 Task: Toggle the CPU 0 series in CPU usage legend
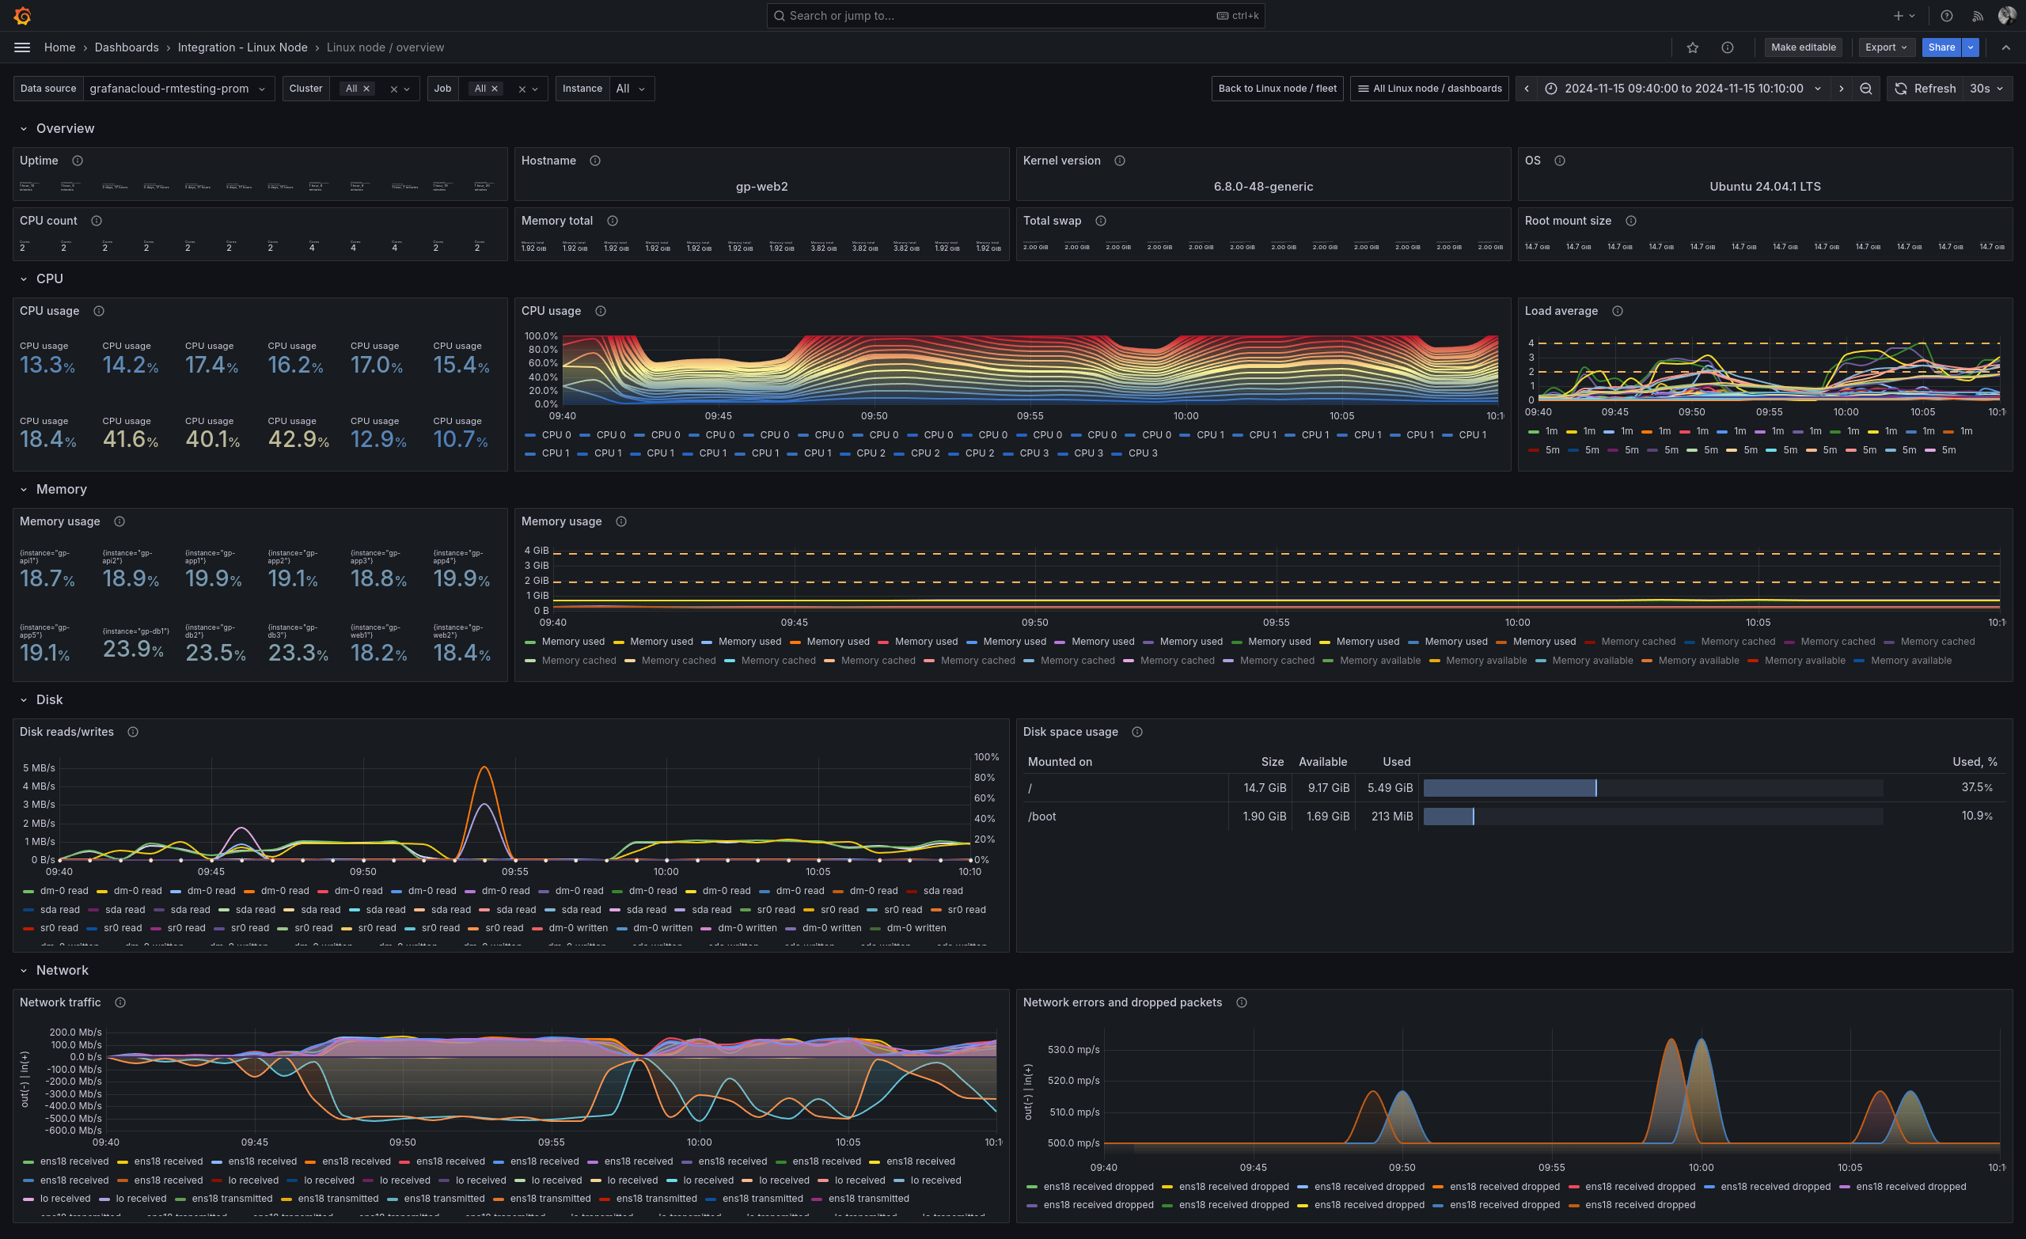[554, 435]
